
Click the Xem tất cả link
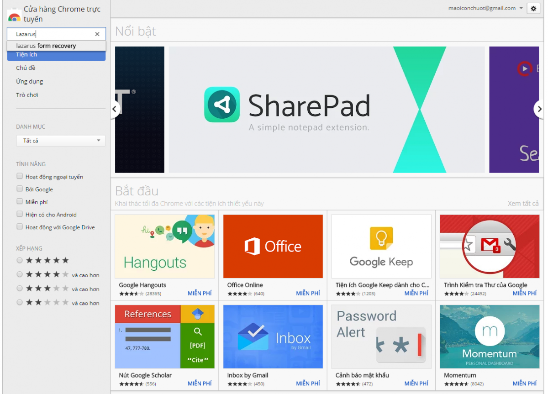point(523,204)
